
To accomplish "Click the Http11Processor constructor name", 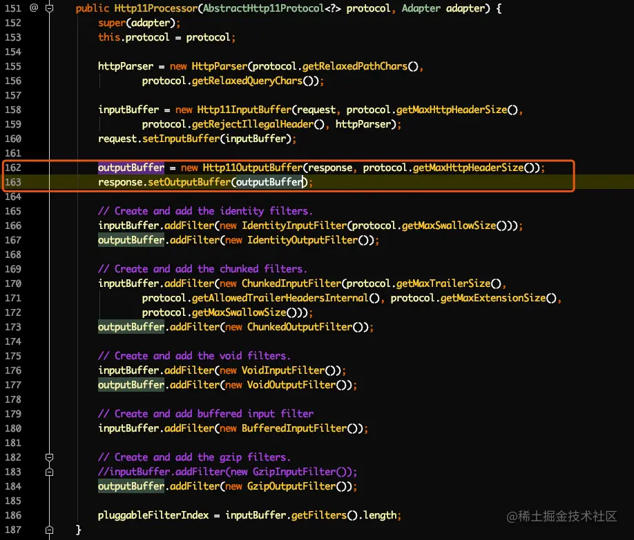I will [156, 8].
